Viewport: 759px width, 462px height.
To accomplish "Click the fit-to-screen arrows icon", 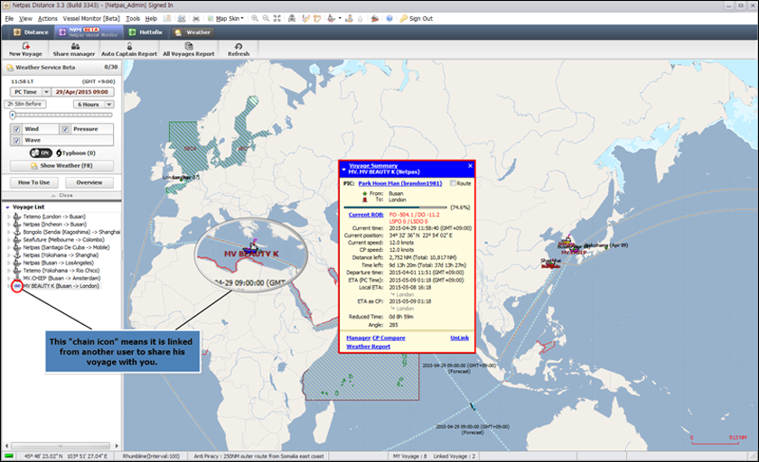I will [x=276, y=18].
